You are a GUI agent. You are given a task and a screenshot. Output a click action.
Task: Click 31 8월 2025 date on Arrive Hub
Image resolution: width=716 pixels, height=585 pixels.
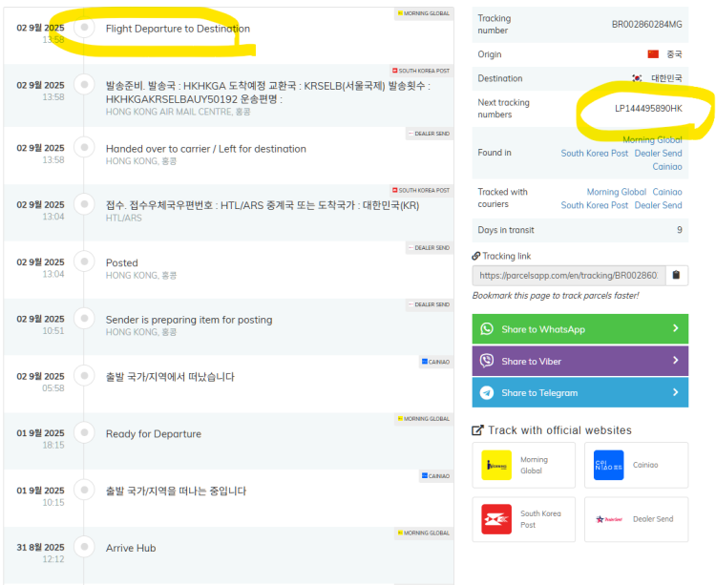(x=40, y=547)
